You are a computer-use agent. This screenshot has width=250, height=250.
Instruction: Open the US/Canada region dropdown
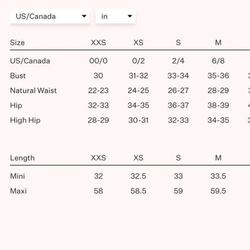click(50, 16)
